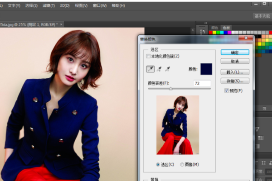This screenshot has width=272, height=181.
Task: Open the 视图(V) menu
Action: (x=81, y=6)
